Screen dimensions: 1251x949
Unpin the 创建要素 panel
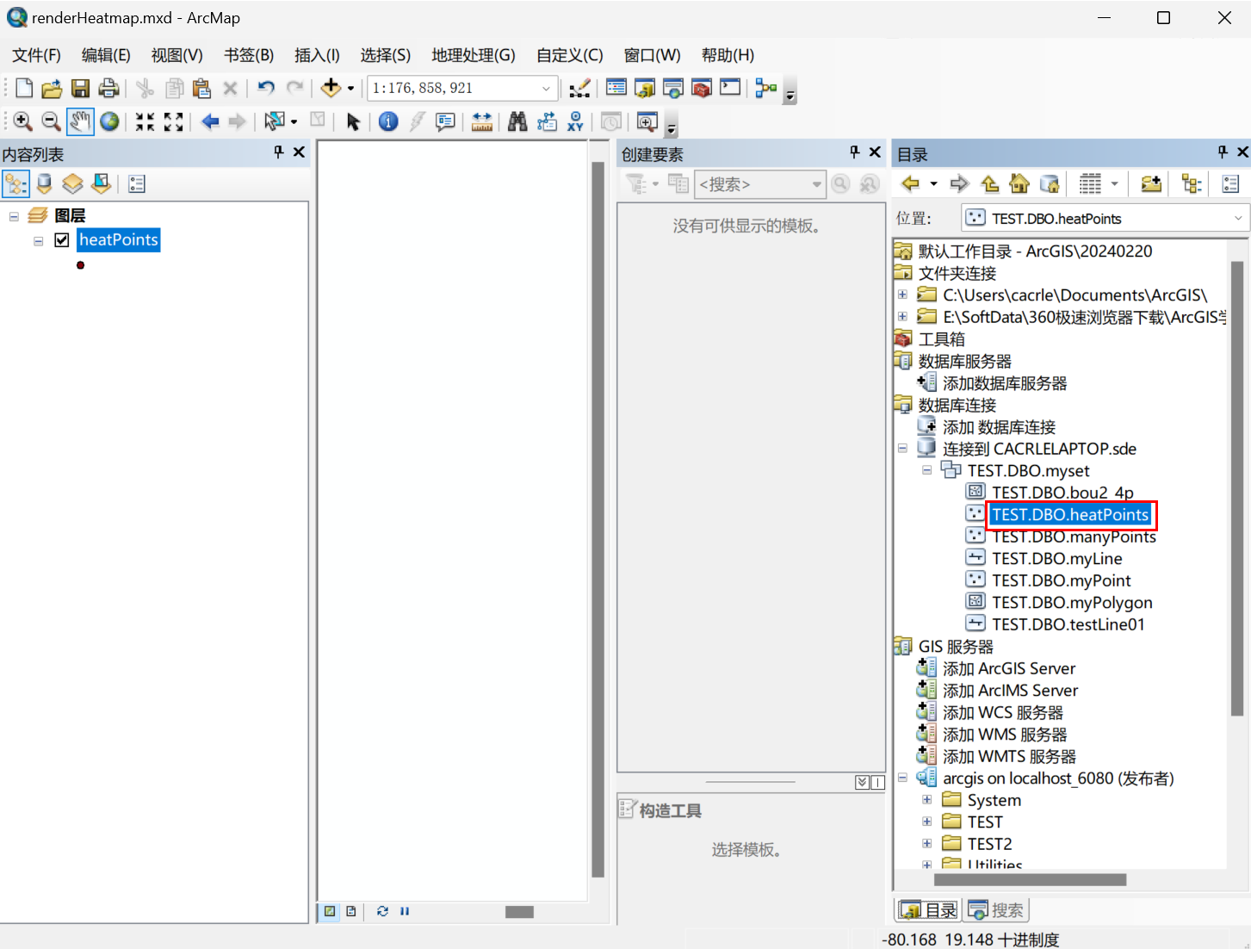pos(853,152)
